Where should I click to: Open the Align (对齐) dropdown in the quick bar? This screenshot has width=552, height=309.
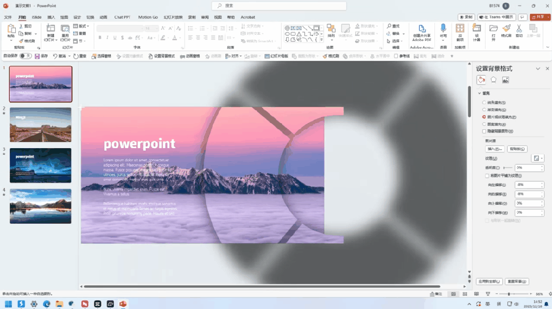pyautogui.click(x=234, y=56)
